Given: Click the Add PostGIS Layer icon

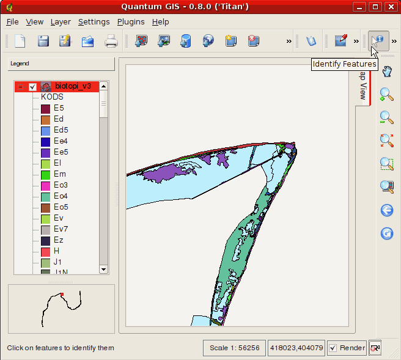Looking at the screenshot, I should tap(186, 41).
